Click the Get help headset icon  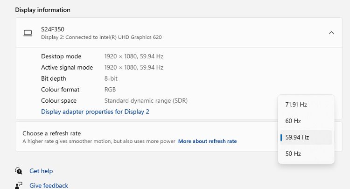[x=19, y=171]
